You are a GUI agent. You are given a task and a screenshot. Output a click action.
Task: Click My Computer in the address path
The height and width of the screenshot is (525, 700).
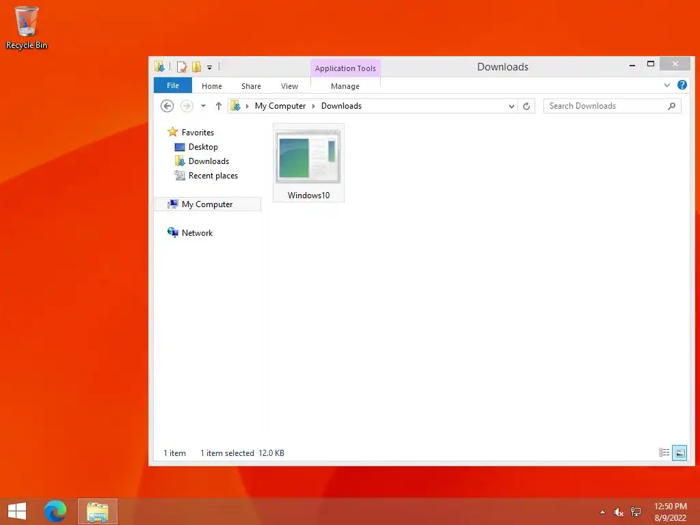280,106
